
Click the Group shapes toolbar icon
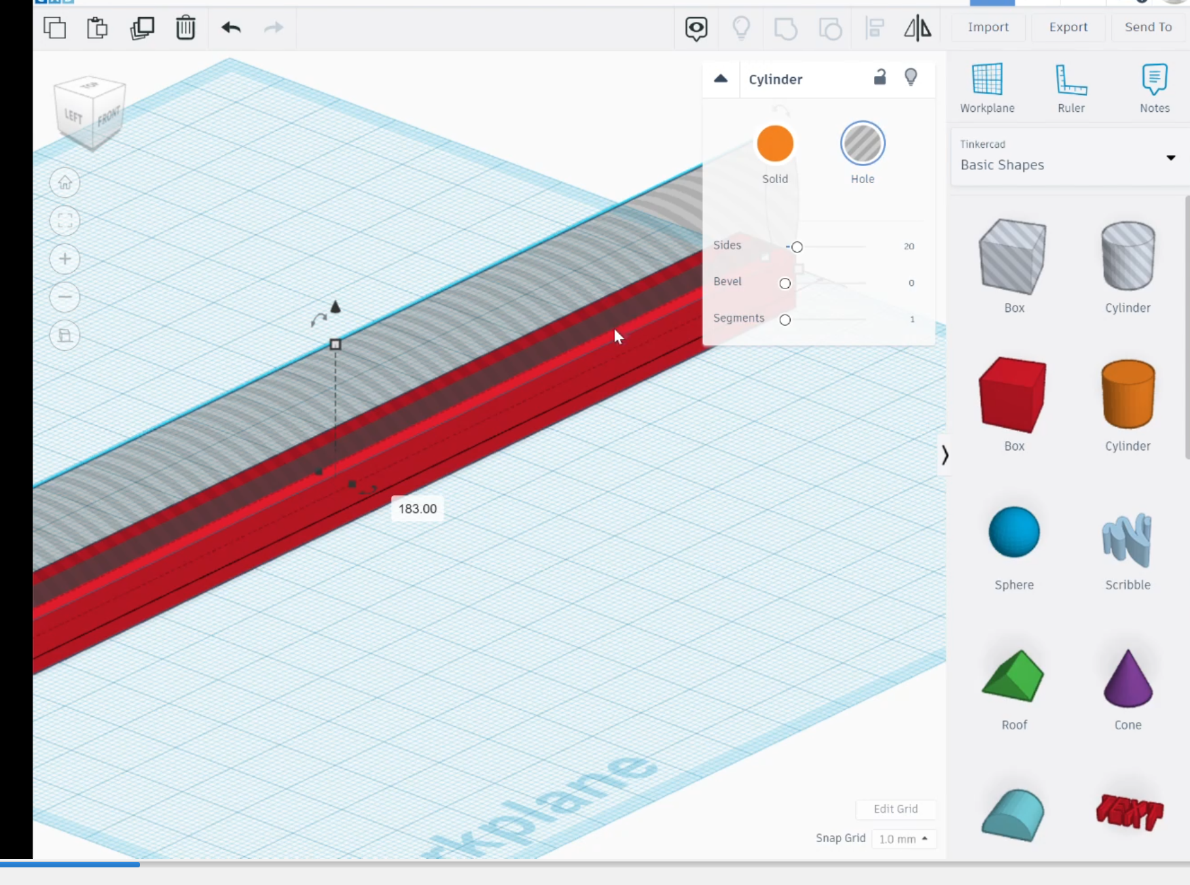pos(785,29)
